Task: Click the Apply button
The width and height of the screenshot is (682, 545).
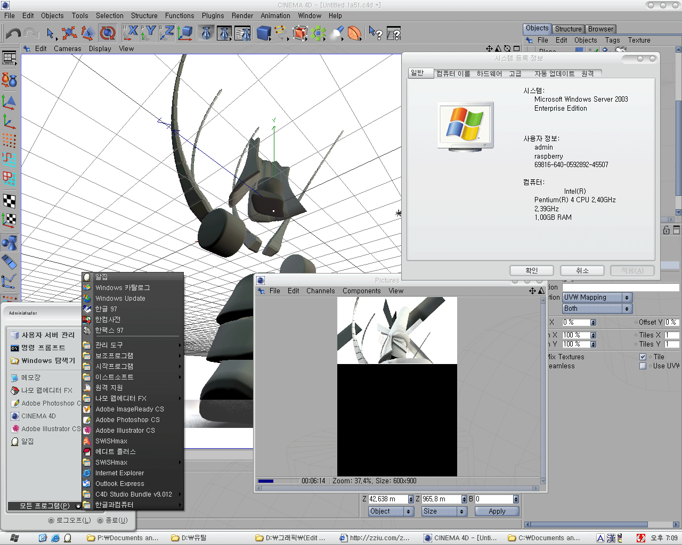Action: coord(497,511)
